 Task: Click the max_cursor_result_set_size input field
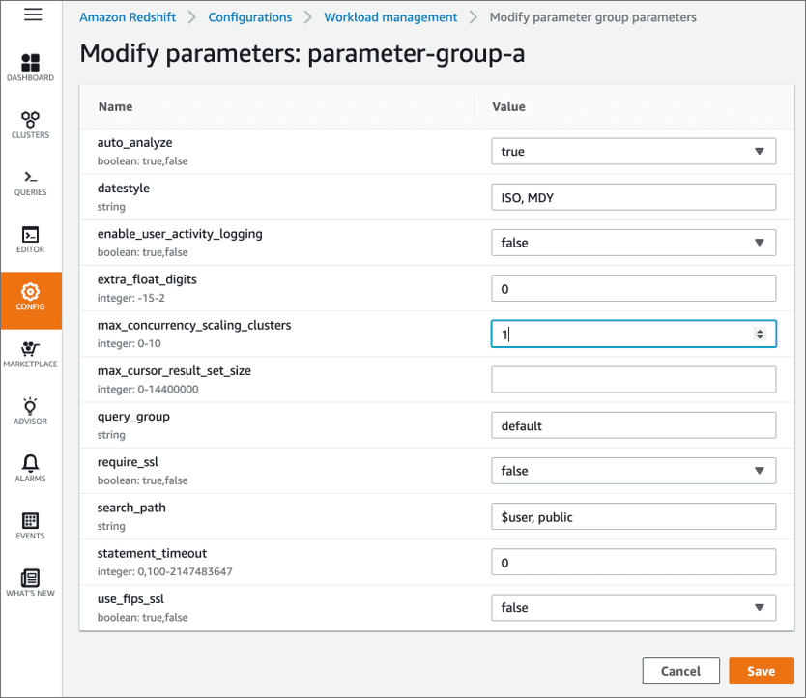(x=633, y=380)
